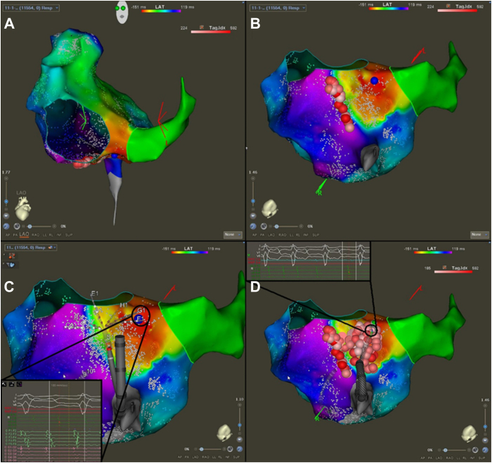
Task: Click the hammer tool icon in panel C signal inset
Action: (4, 384)
